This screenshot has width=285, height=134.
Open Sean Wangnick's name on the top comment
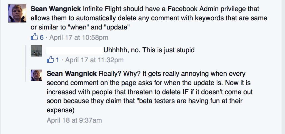point(56,9)
